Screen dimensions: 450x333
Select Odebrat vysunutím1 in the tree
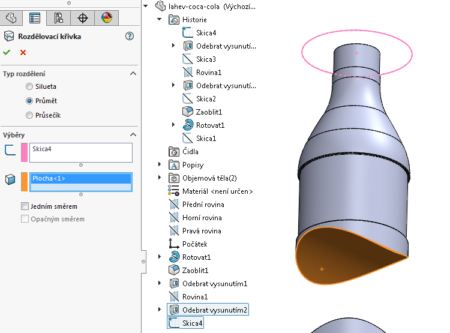pyautogui.click(x=215, y=284)
